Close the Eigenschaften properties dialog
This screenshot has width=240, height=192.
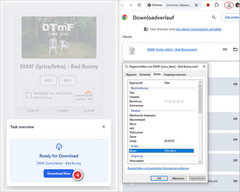click(204, 67)
